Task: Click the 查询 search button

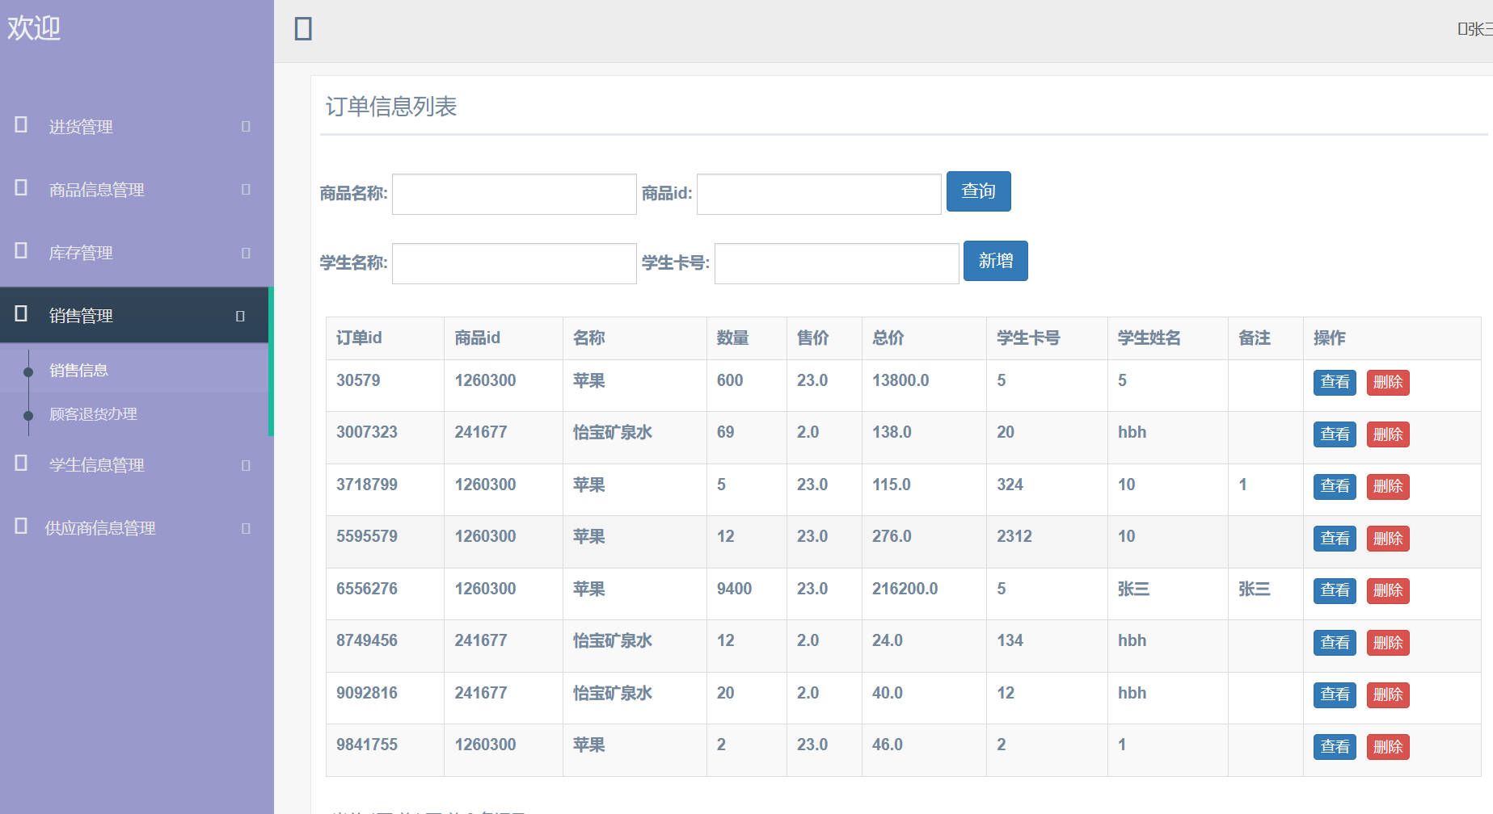Action: click(978, 191)
